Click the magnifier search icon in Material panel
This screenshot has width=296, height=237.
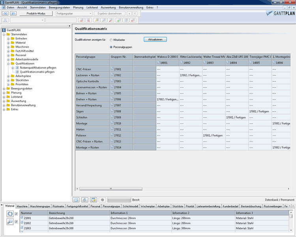(x=10, y=222)
